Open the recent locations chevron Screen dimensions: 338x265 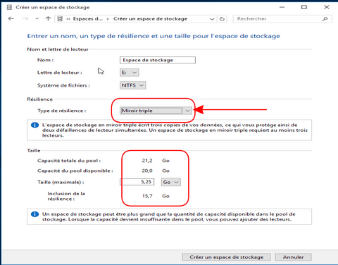tap(37, 19)
